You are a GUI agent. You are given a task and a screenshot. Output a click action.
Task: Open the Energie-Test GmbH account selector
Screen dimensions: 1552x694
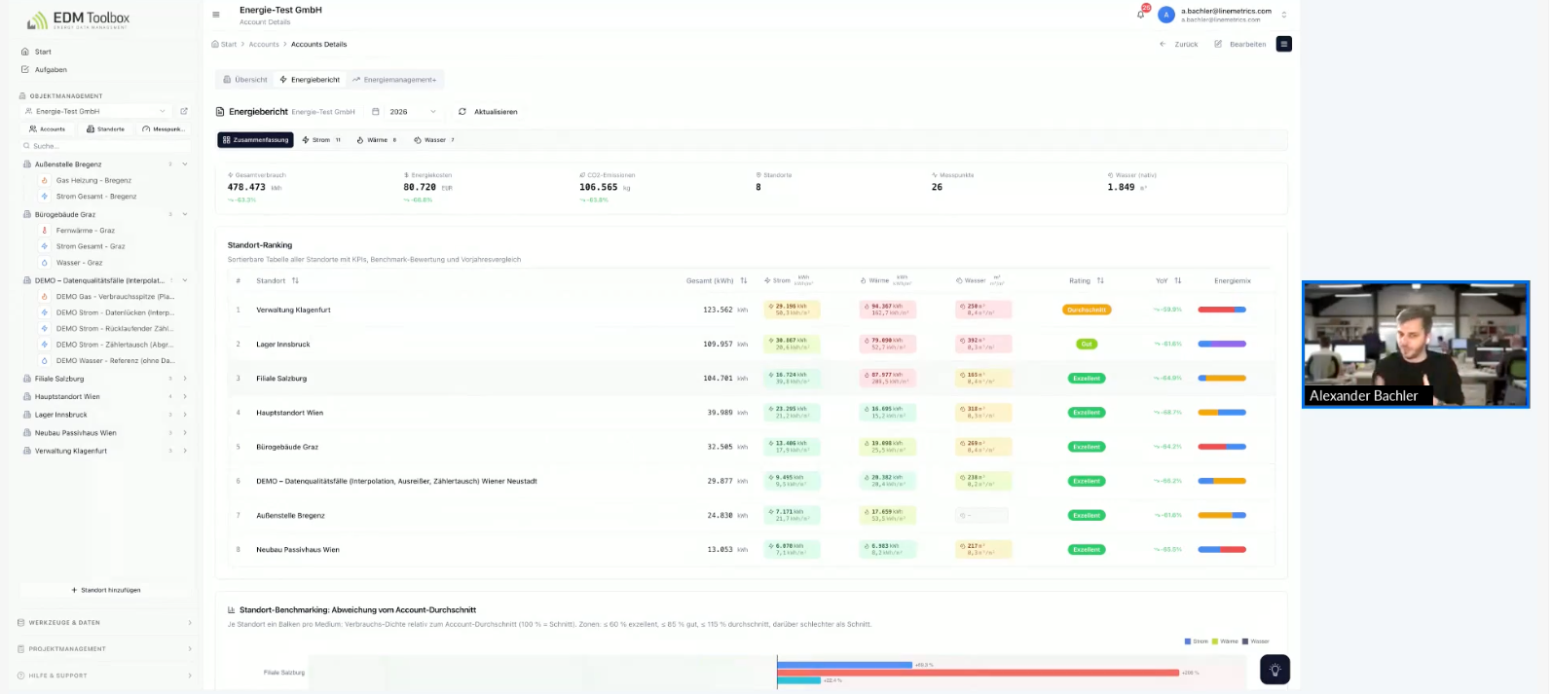point(96,111)
